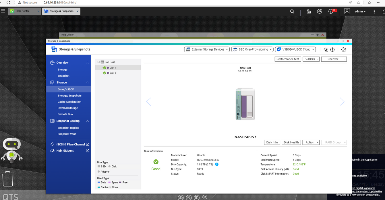The height and width of the screenshot is (200, 385).
Task: Open Storage & Snapshots settings gear
Action: [343, 49]
